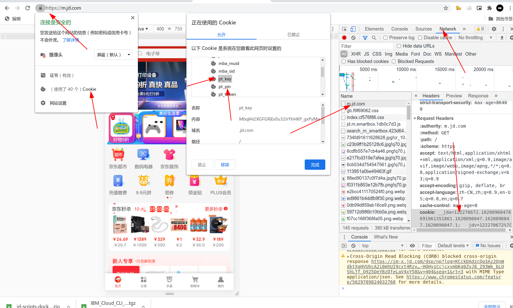Click the bookmark star in address bar

[446, 8]
